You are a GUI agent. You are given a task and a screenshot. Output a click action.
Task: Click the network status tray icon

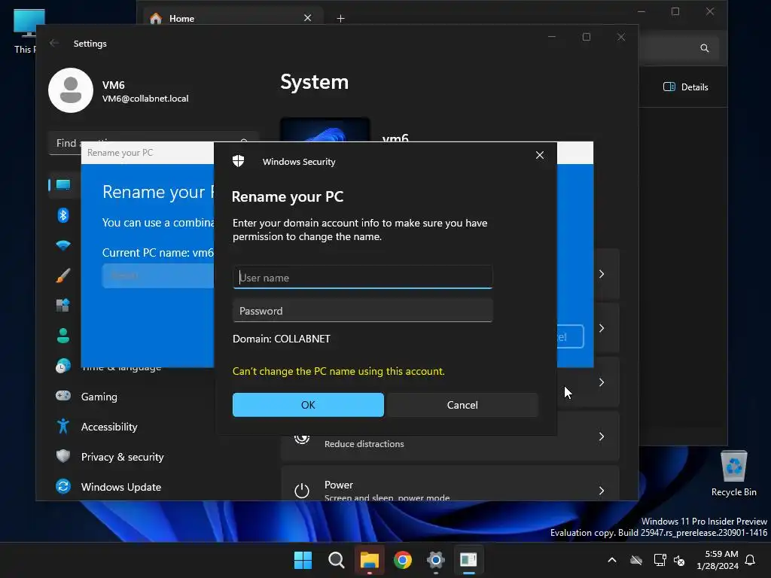(660, 560)
